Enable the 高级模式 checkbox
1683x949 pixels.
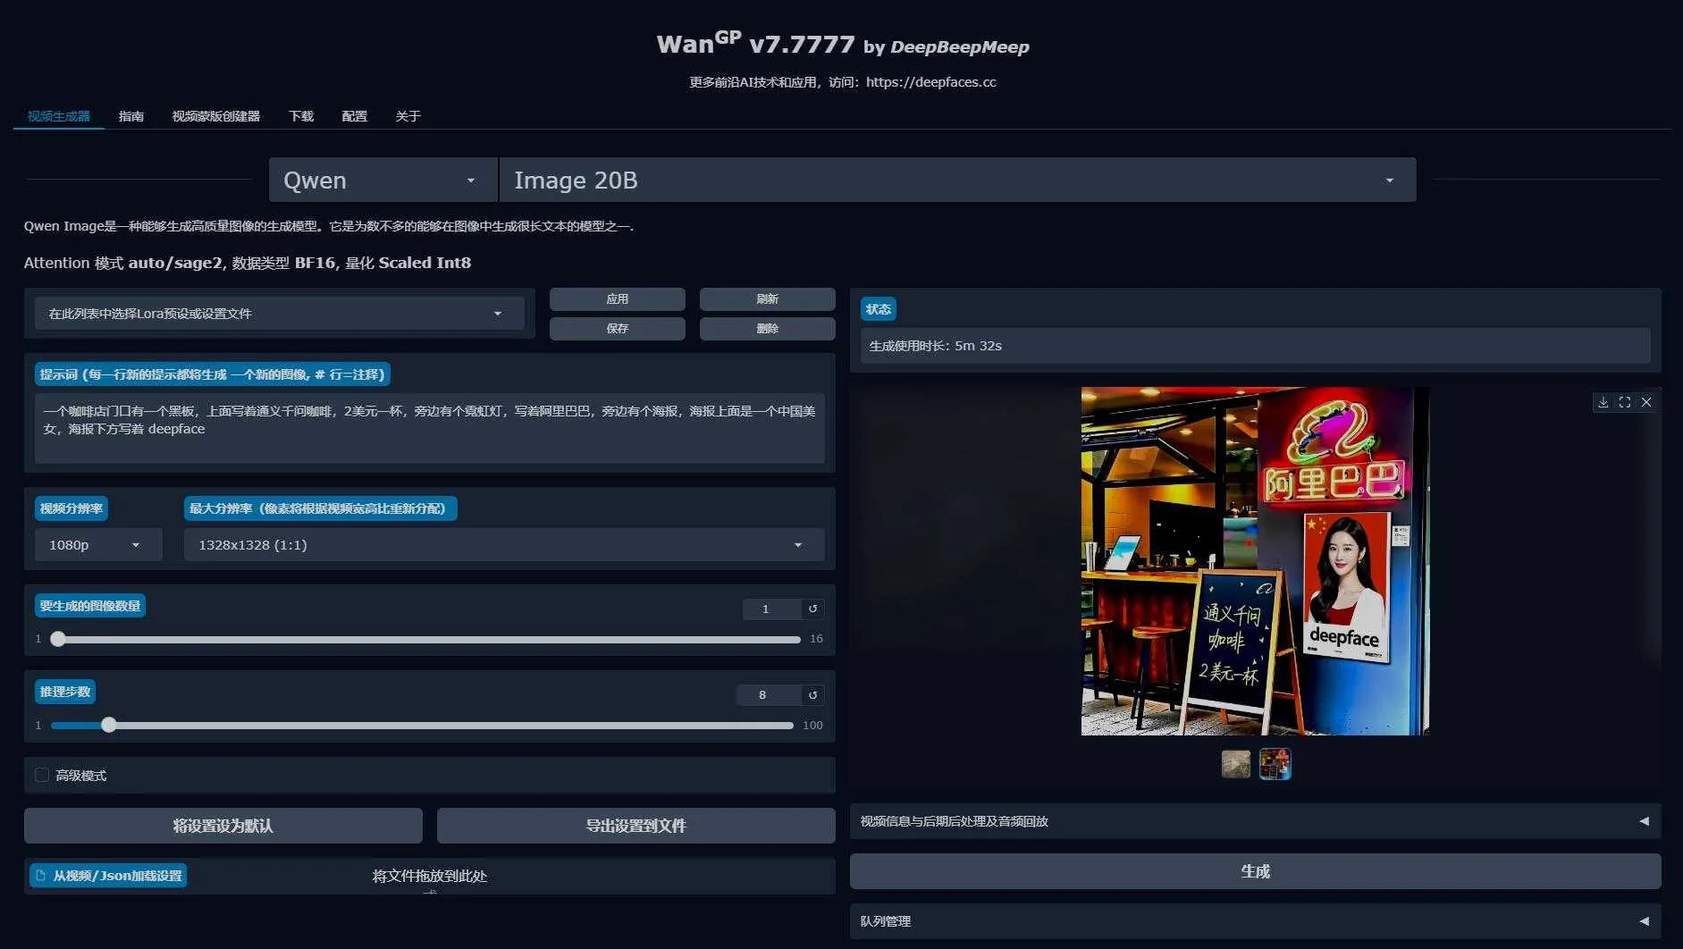coord(42,775)
